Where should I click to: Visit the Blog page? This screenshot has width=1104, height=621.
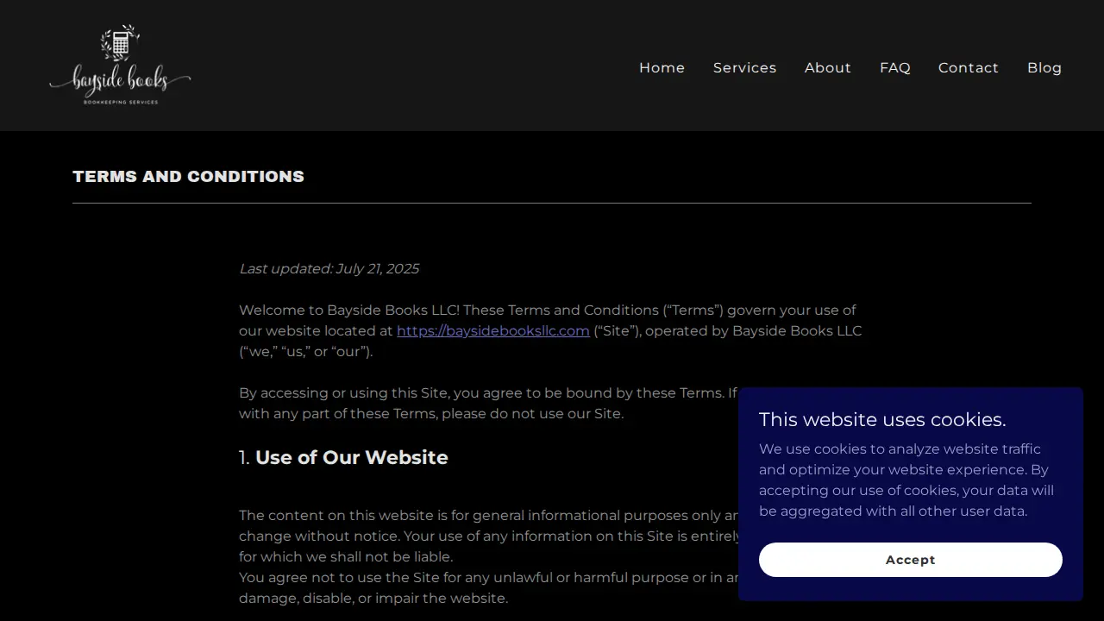click(x=1044, y=67)
